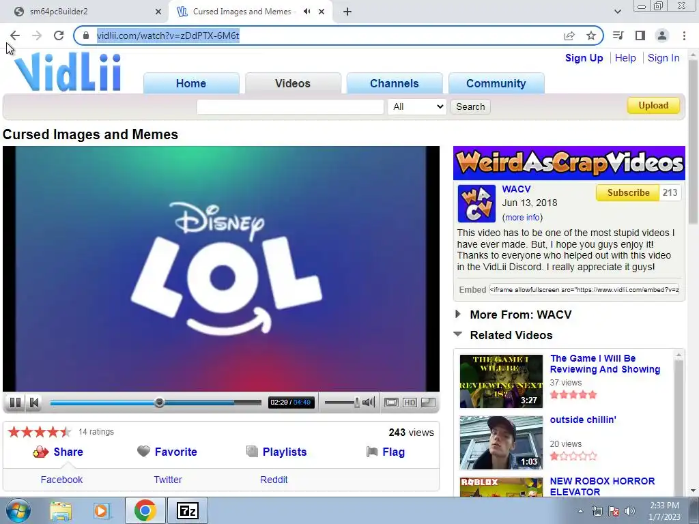The width and height of the screenshot is (699, 524).
Task: Click the Favorite heart icon
Action: 143,452
